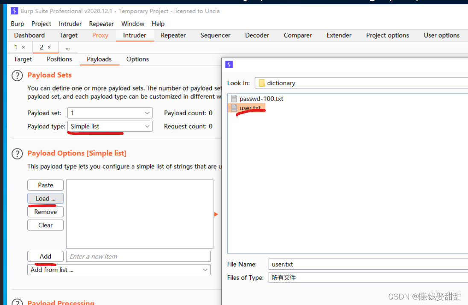Click the Enter a new item field
This screenshot has height=305, width=468.
(x=138, y=256)
